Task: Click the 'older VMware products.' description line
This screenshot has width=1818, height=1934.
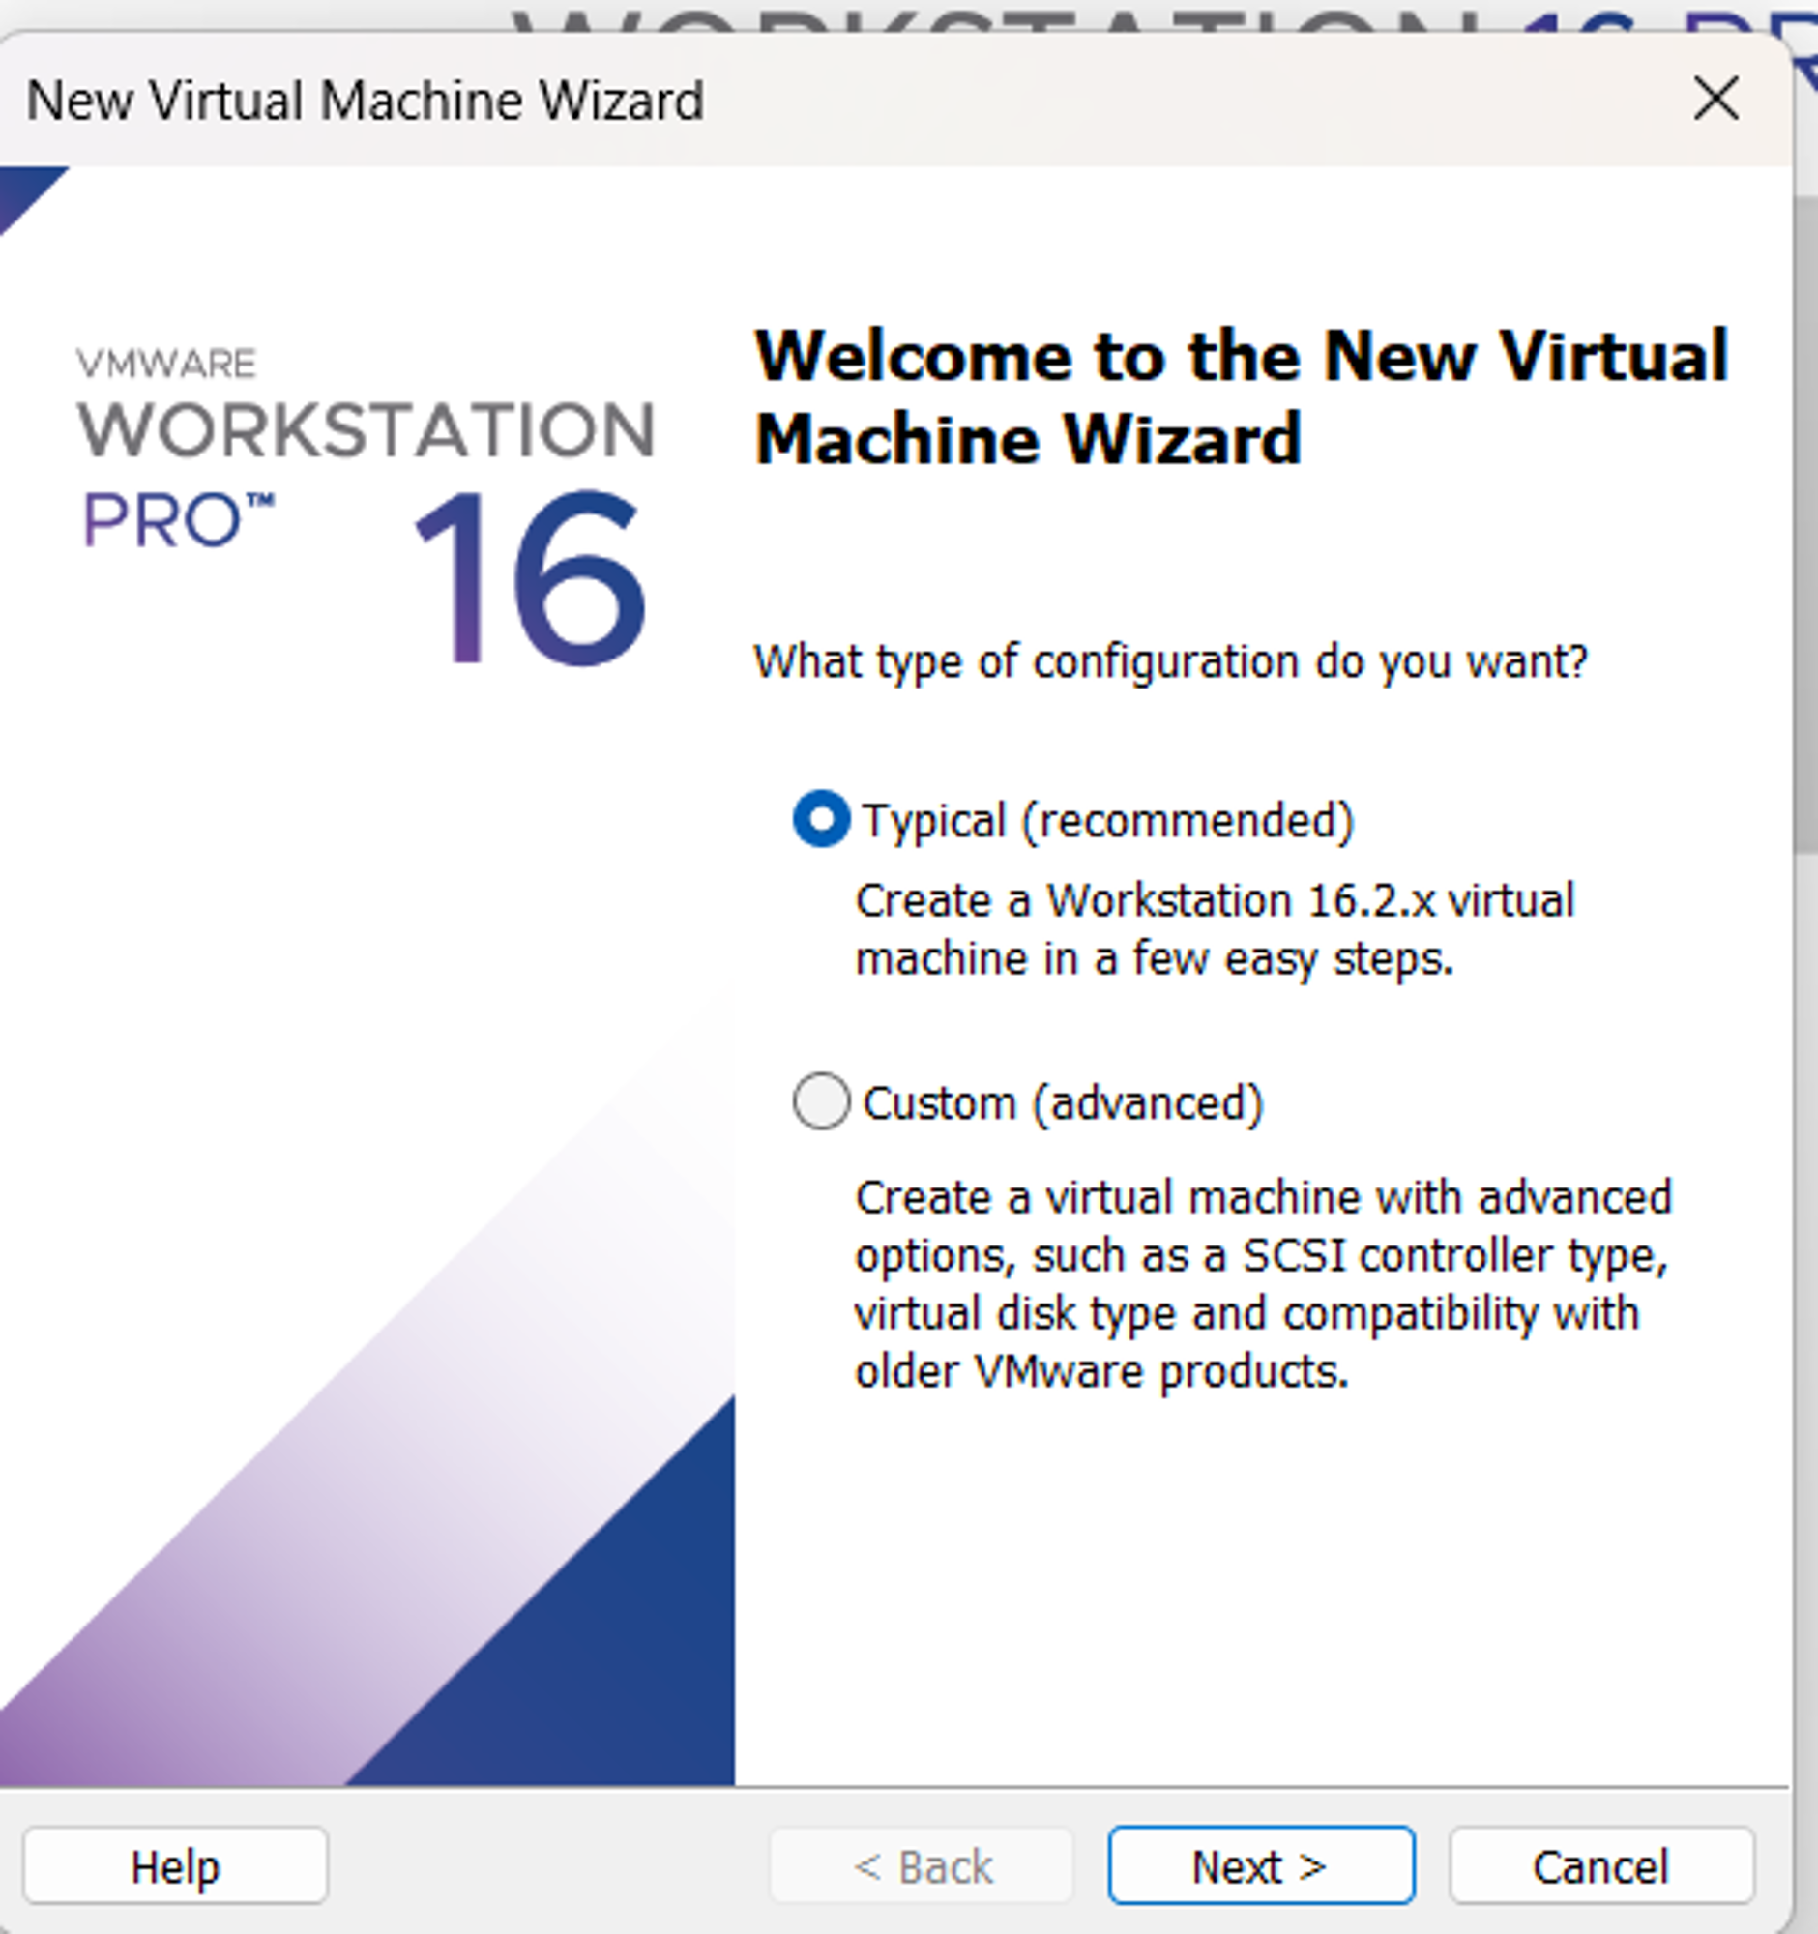Action: click(x=1101, y=1372)
